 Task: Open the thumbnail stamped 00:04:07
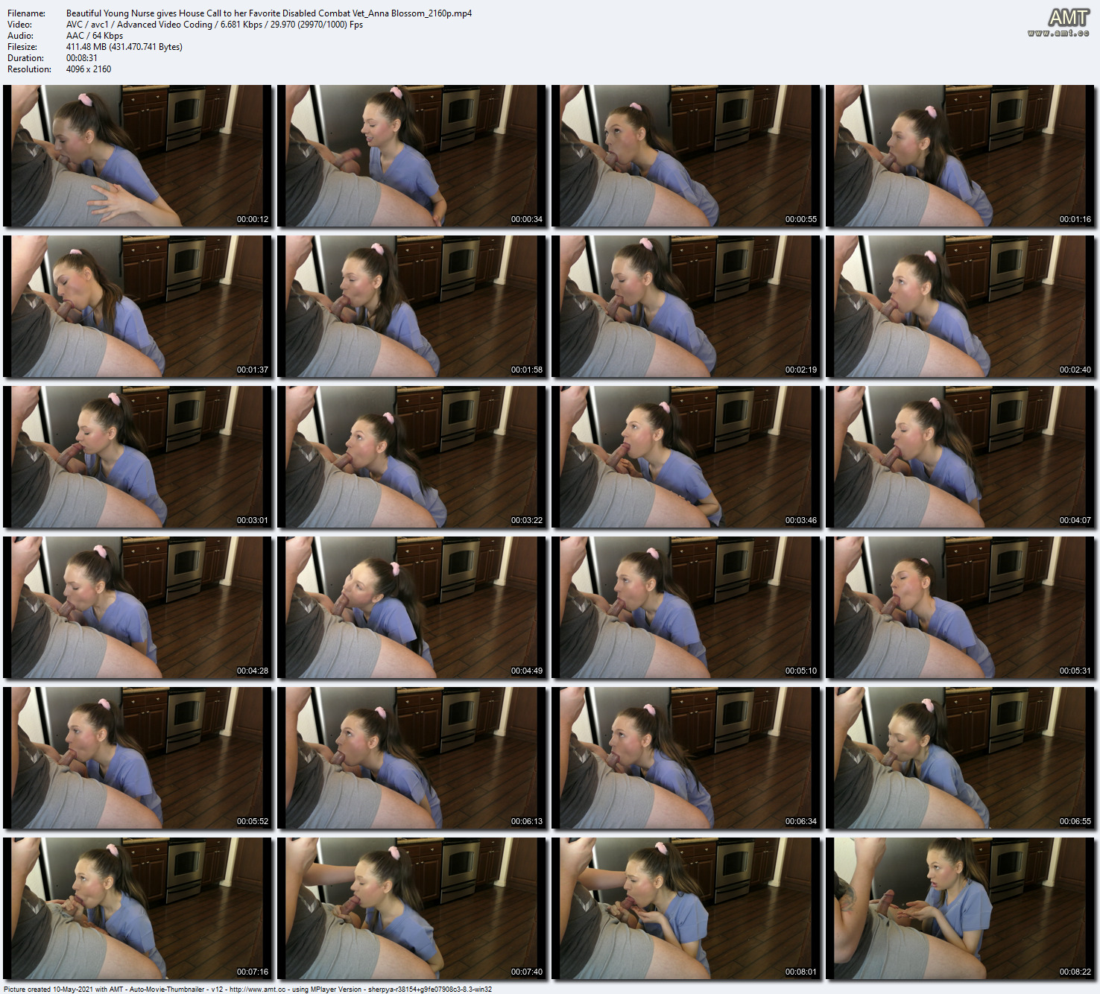pyautogui.click(x=960, y=456)
